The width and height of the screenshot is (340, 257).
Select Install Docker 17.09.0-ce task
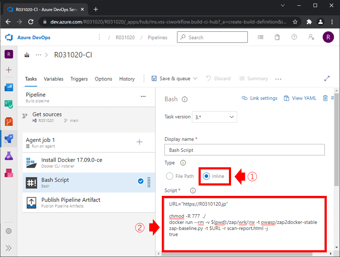point(89,163)
